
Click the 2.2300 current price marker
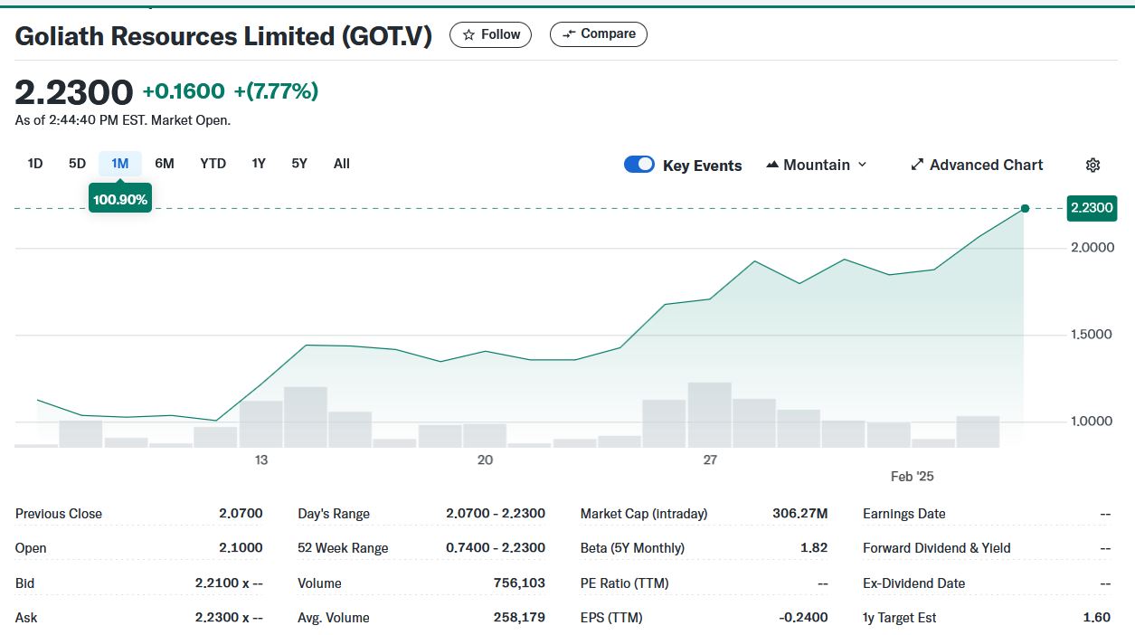1092,208
